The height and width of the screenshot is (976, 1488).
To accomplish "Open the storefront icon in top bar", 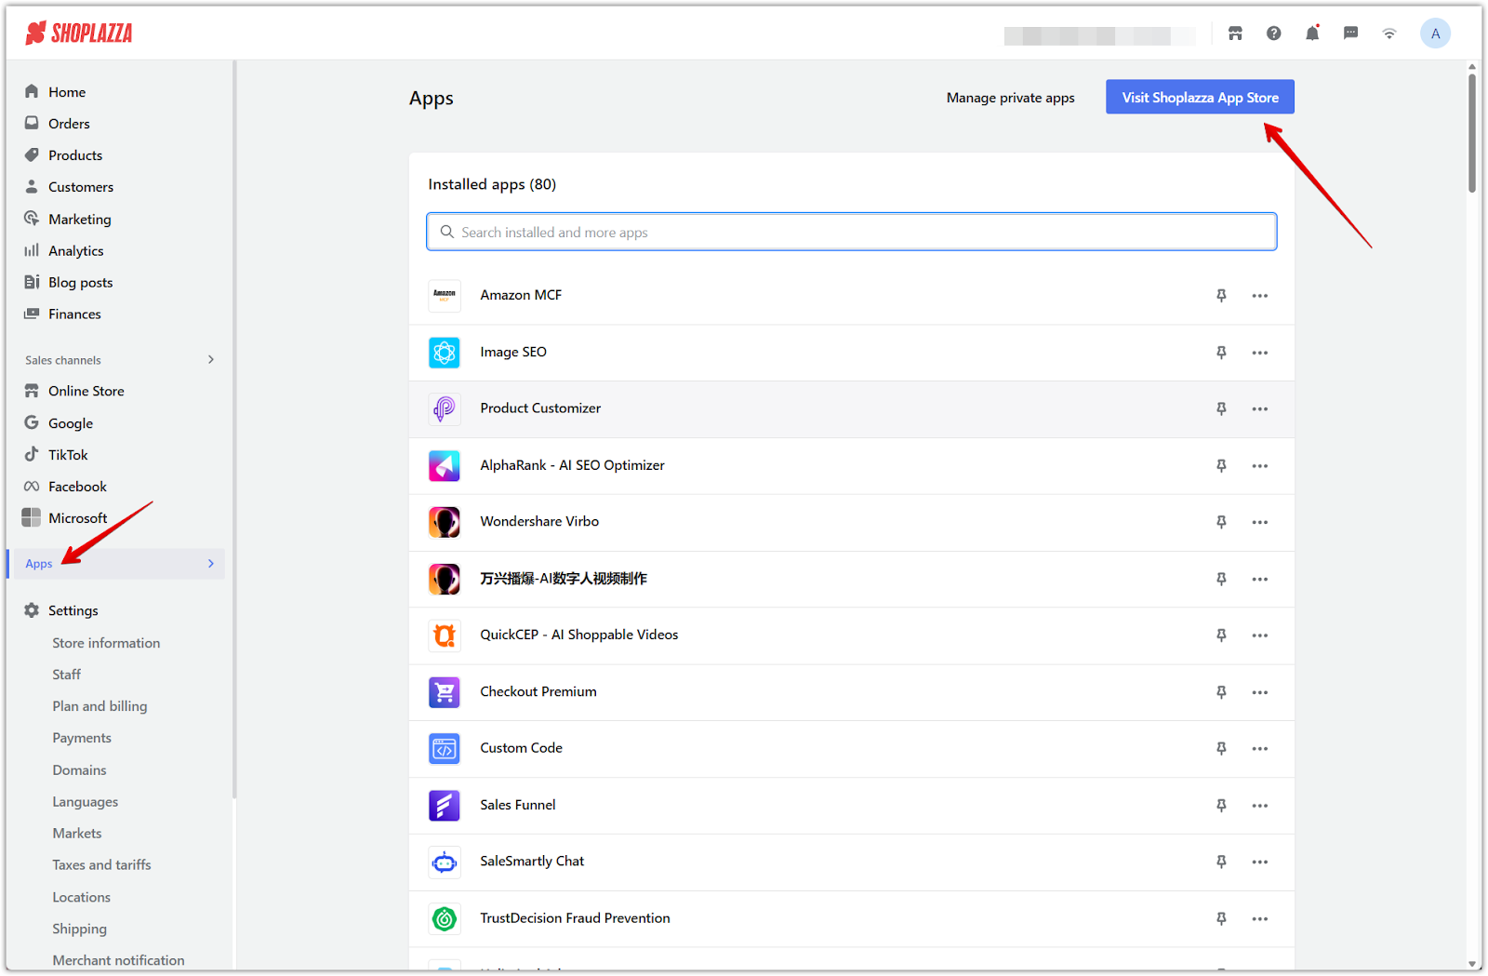I will [x=1235, y=33].
